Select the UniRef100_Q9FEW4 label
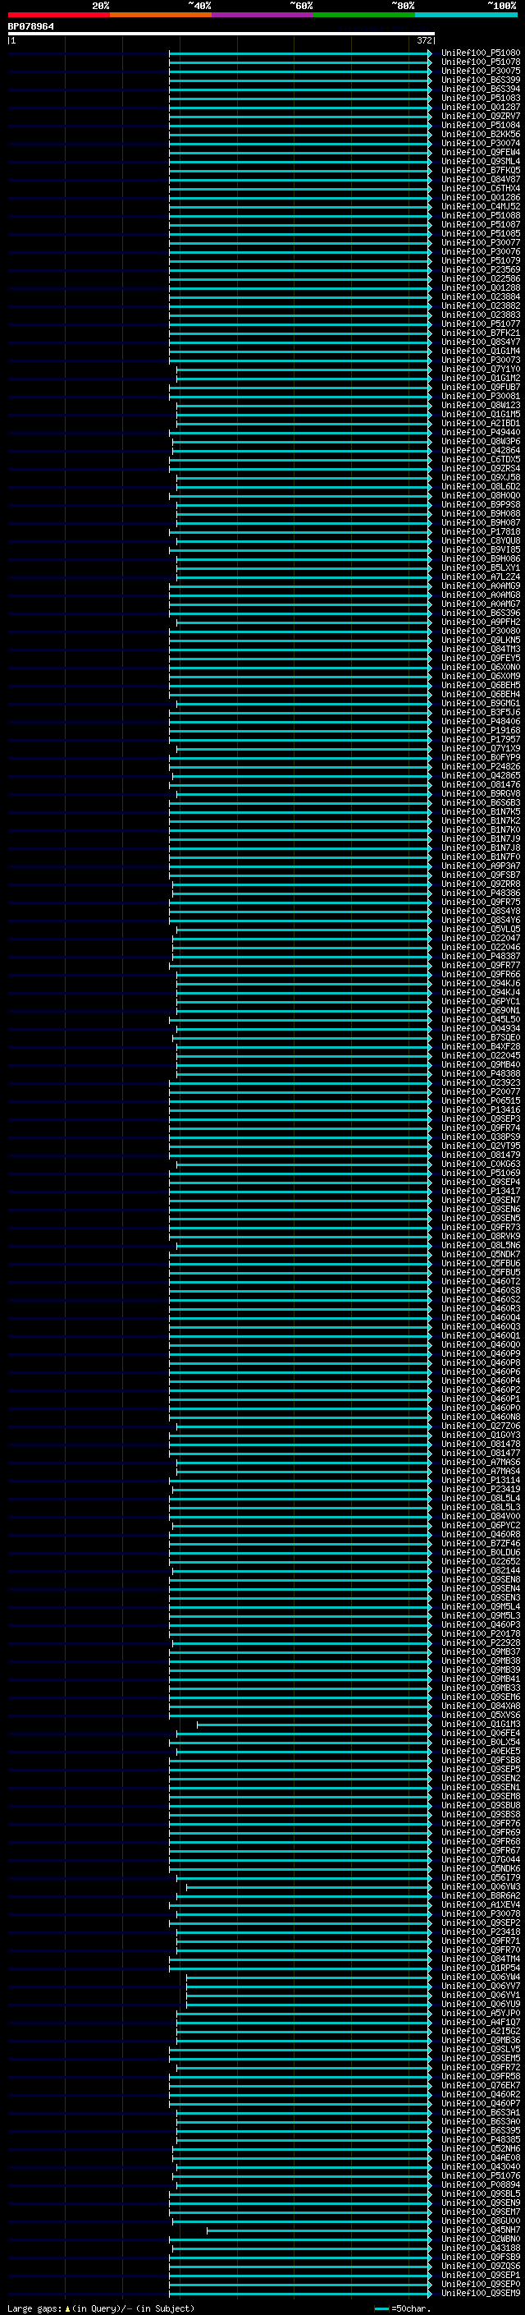 (x=481, y=152)
